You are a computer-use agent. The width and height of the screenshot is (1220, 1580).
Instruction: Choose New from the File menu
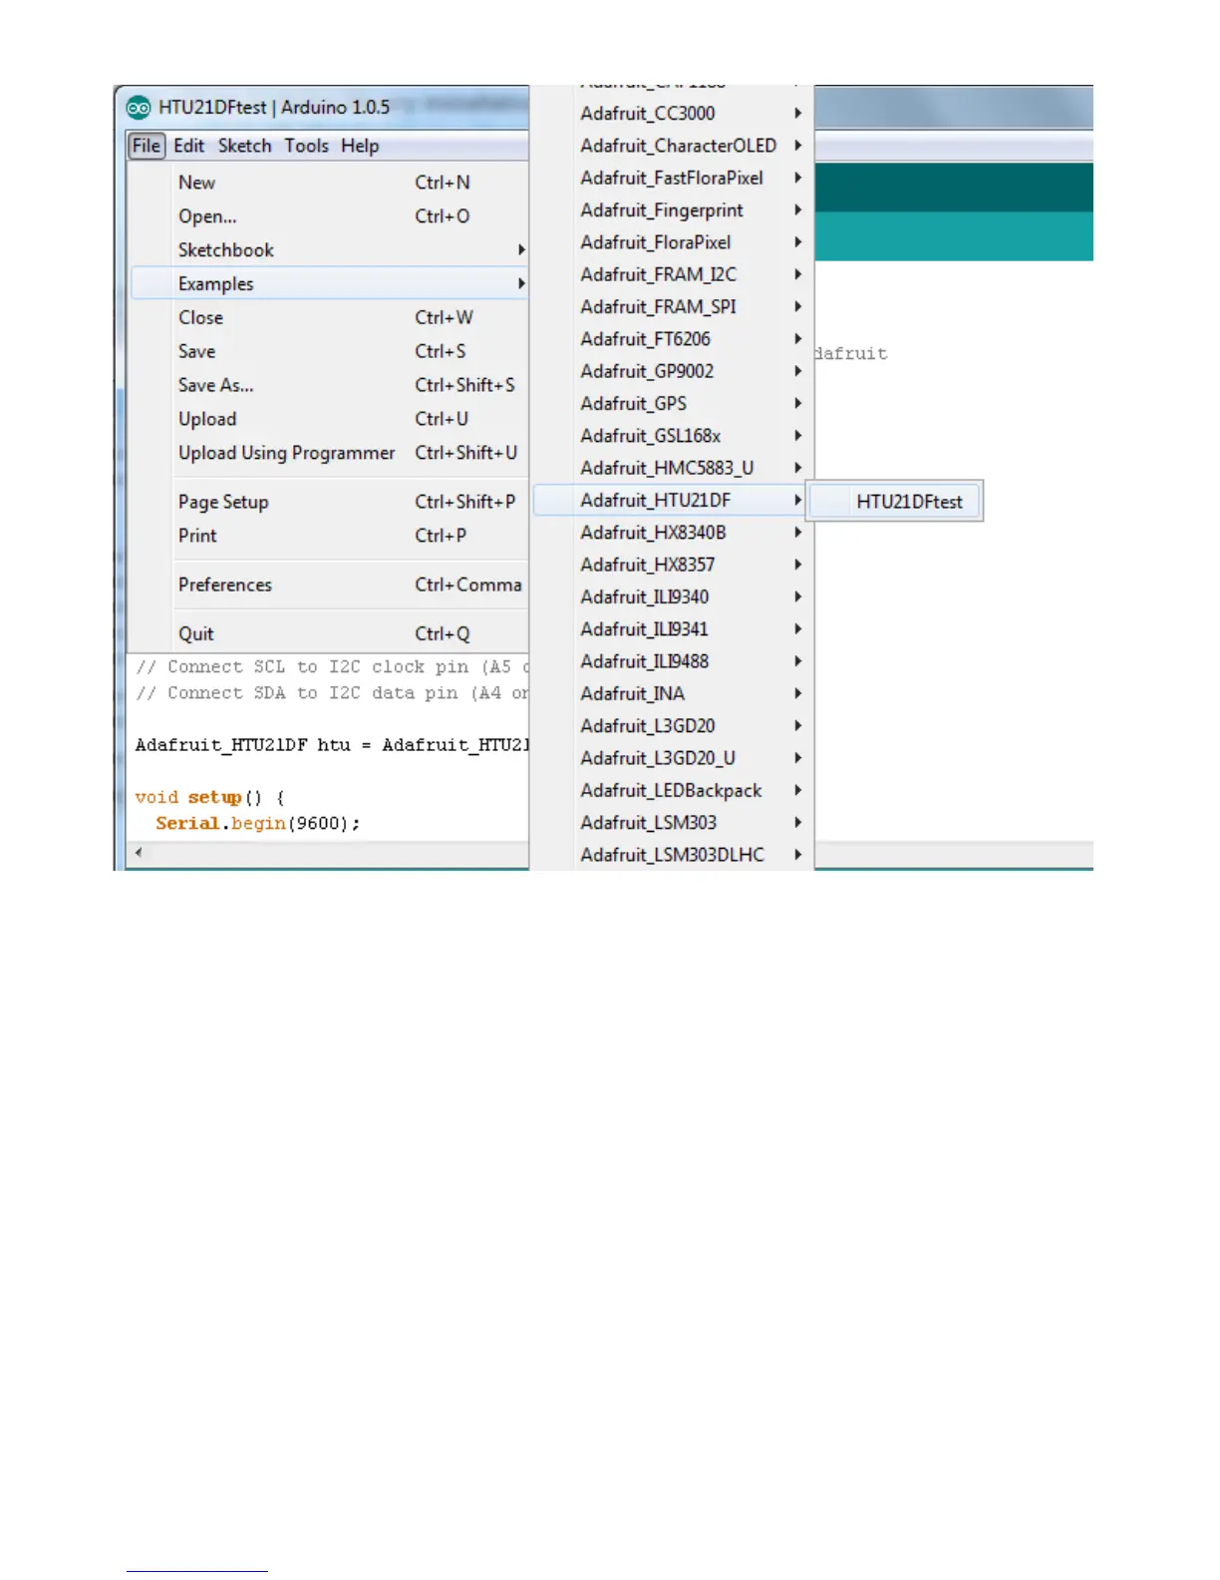tap(330, 183)
